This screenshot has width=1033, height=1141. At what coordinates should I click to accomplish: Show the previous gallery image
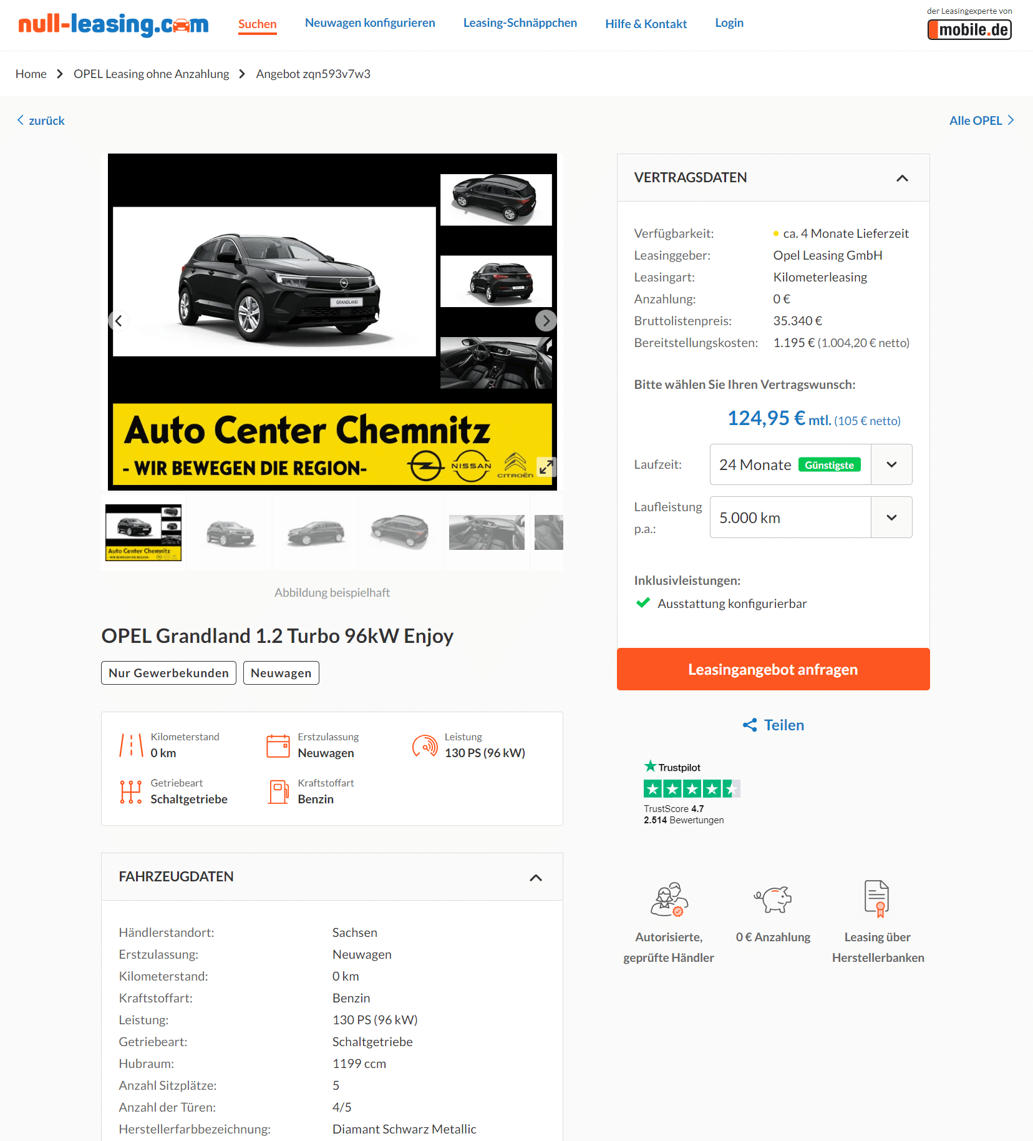pos(119,321)
